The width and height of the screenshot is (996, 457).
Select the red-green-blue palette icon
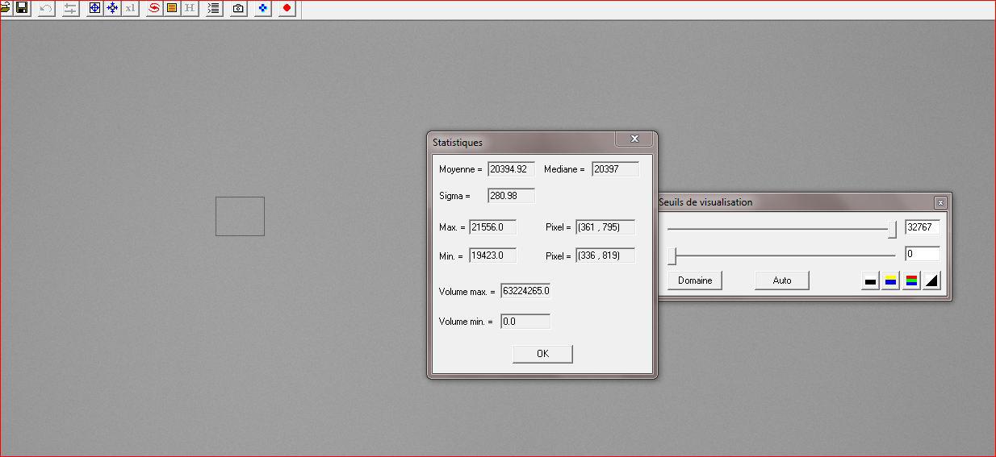911,280
